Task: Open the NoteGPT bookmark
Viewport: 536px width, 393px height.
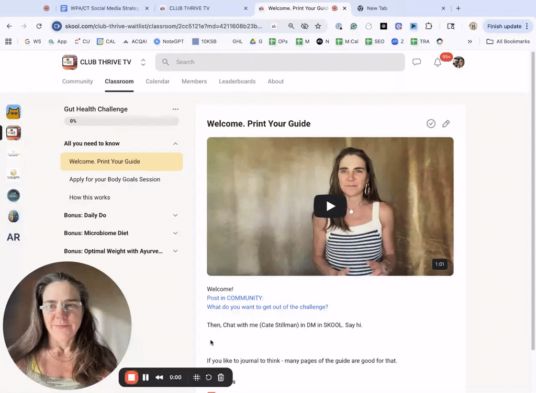Action: 169,41
